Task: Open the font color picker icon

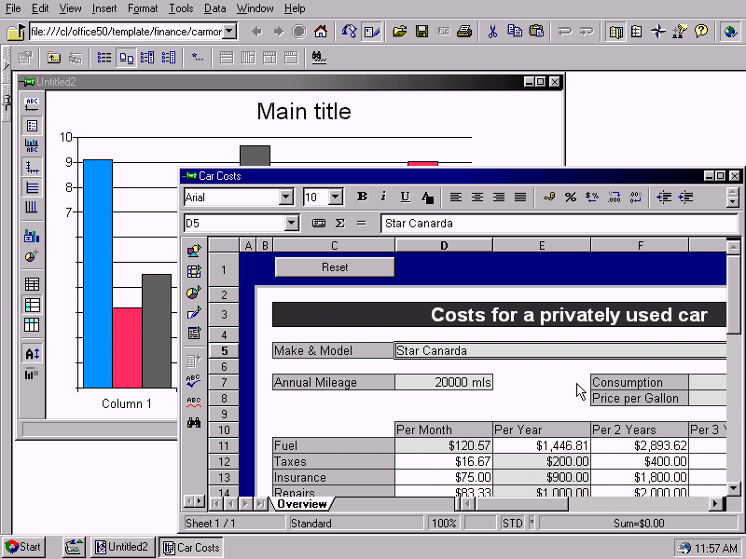Action: [x=424, y=197]
